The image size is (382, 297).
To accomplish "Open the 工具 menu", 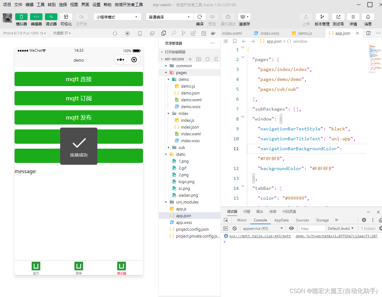I will pyautogui.click(x=41, y=5).
